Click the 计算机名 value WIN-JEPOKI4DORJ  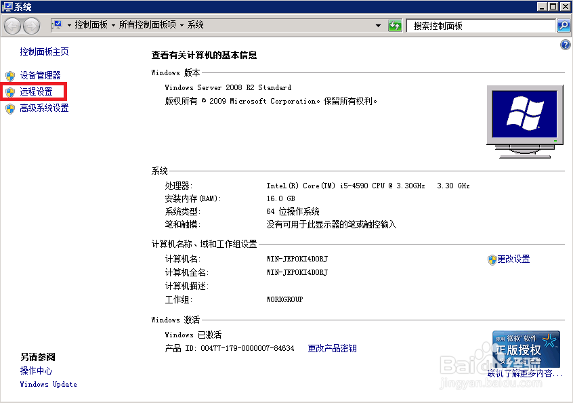(297, 259)
